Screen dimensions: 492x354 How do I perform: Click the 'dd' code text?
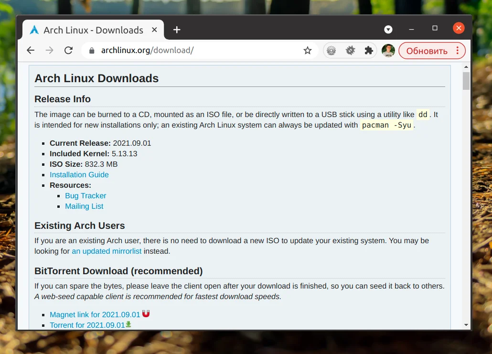click(x=423, y=115)
